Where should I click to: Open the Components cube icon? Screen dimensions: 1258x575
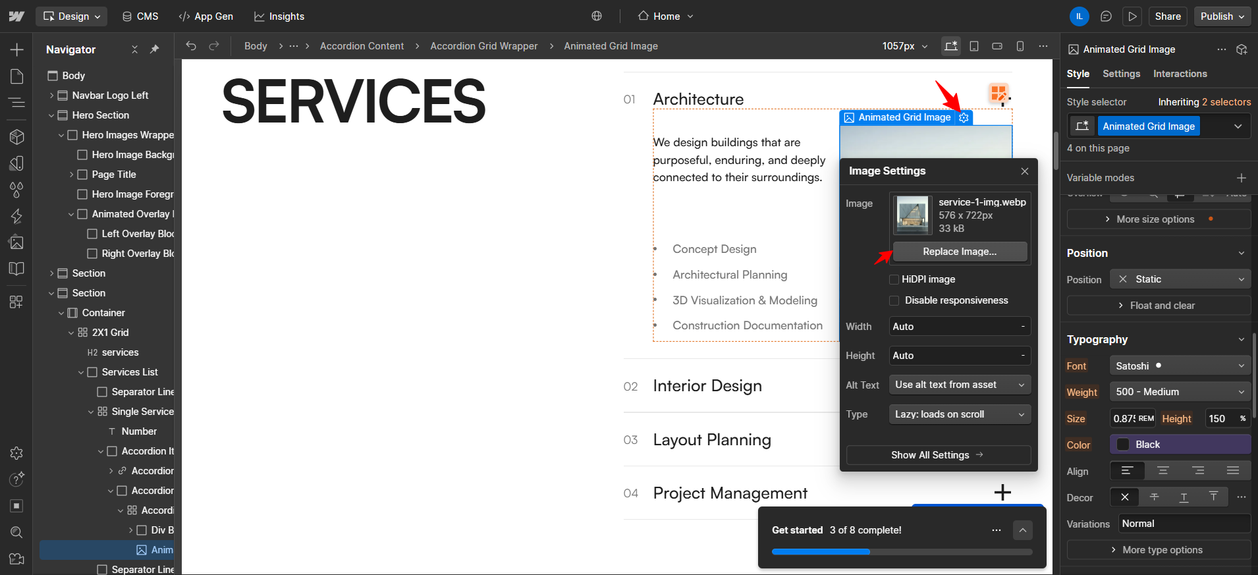[x=17, y=136]
